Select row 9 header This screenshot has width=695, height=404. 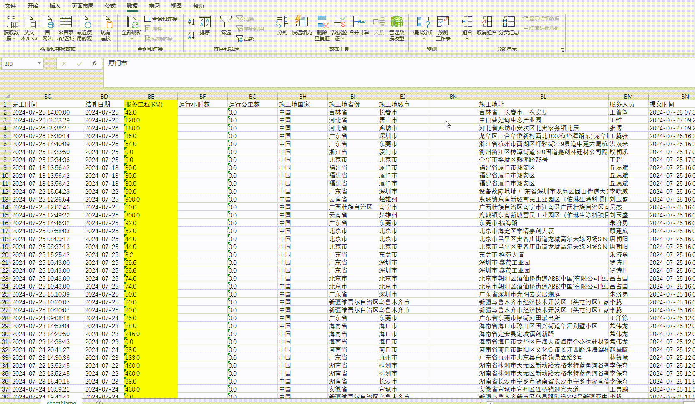[5, 167]
